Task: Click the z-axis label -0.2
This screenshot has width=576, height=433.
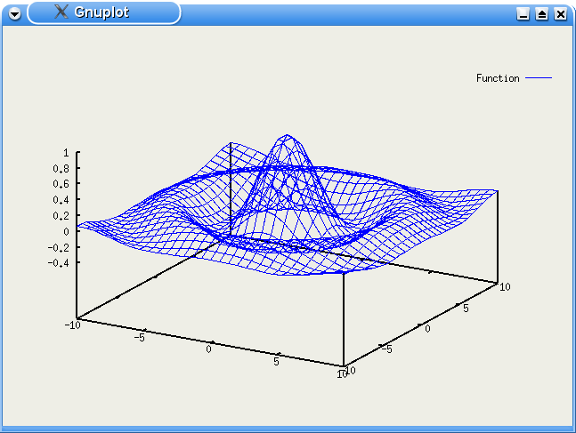Action: pos(59,248)
